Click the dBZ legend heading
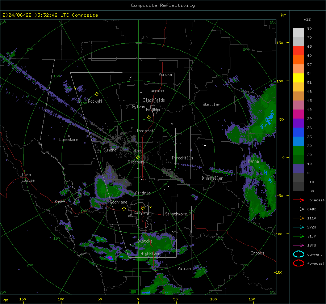 click(x=307, y=19)
